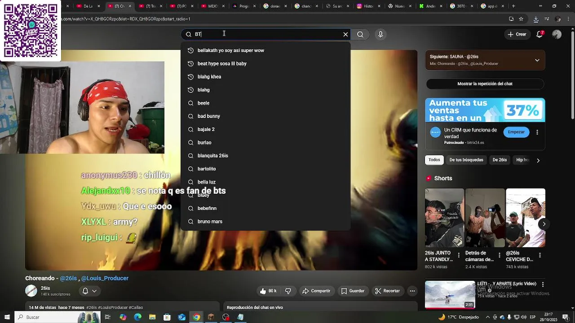Image resolution: width=575 pixels, height=323 pixels.
Task: Open Chrome downloads icon
Action: tap(536, 19)
